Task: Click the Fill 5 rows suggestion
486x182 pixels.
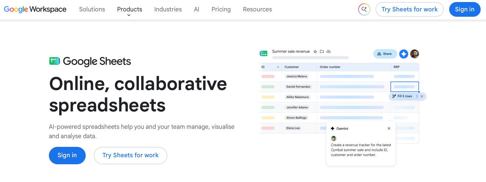Action: pyautogui.click(x=405, y=96)
